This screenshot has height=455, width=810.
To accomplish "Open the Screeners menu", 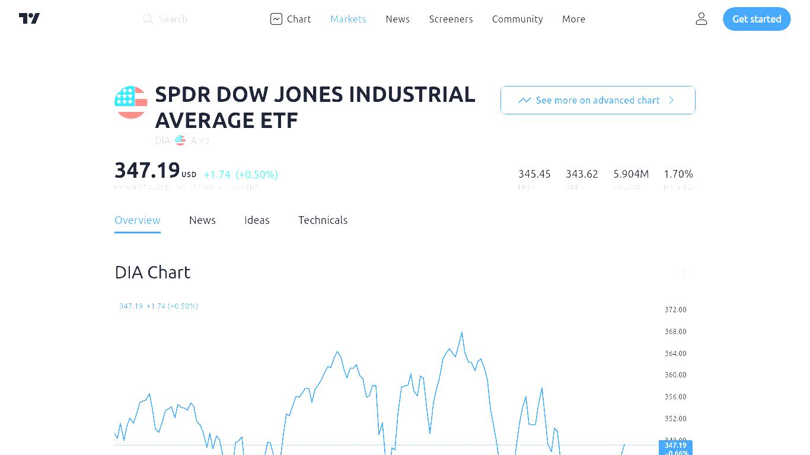I will [451, 19].
